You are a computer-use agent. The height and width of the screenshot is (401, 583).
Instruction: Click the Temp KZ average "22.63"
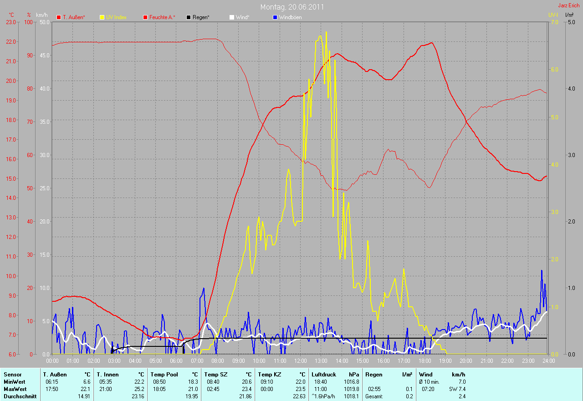pos(298,396)
